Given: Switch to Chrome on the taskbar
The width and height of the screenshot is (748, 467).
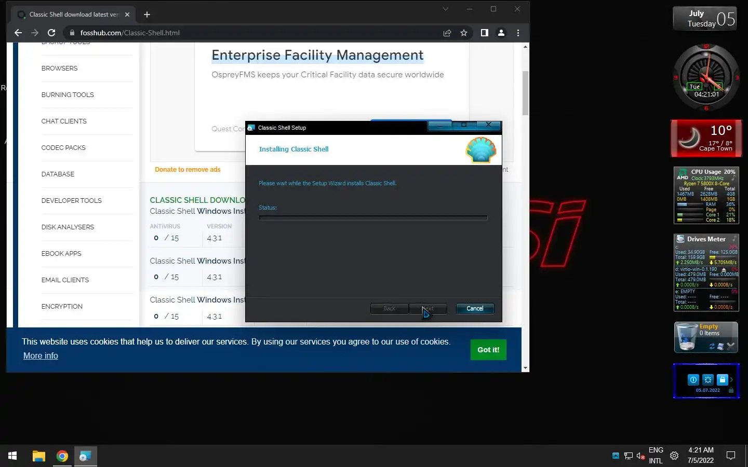Looking at the screenshot, I should tap(62, 456).
